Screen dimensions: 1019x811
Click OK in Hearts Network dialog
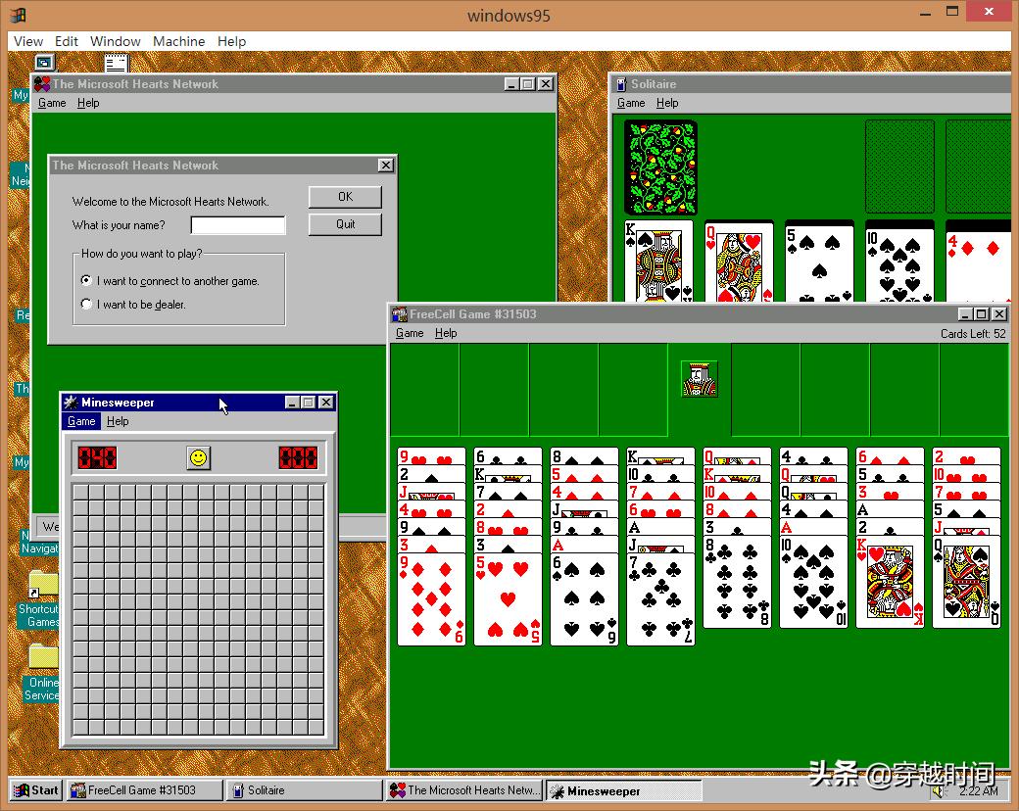345,196
